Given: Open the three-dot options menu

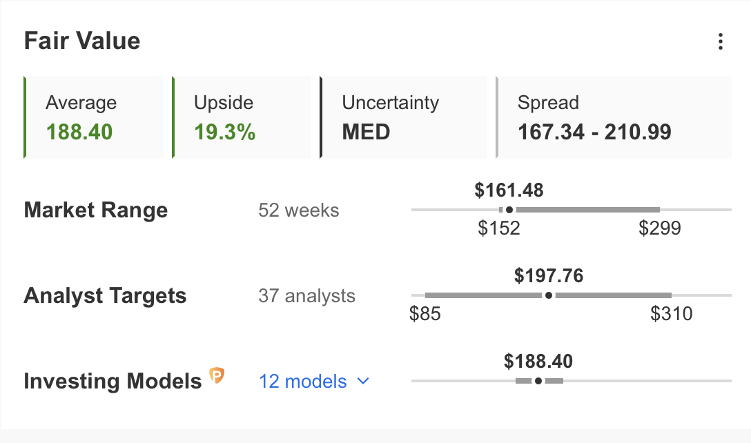Looking at the screenshot, I should click(720, 41).
